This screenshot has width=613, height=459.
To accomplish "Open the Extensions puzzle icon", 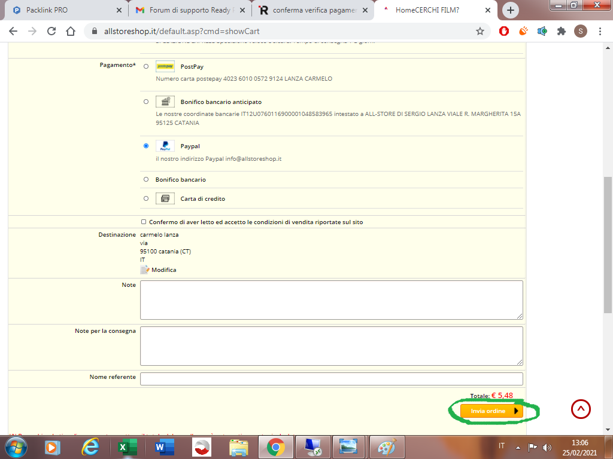I will (562, 31).
